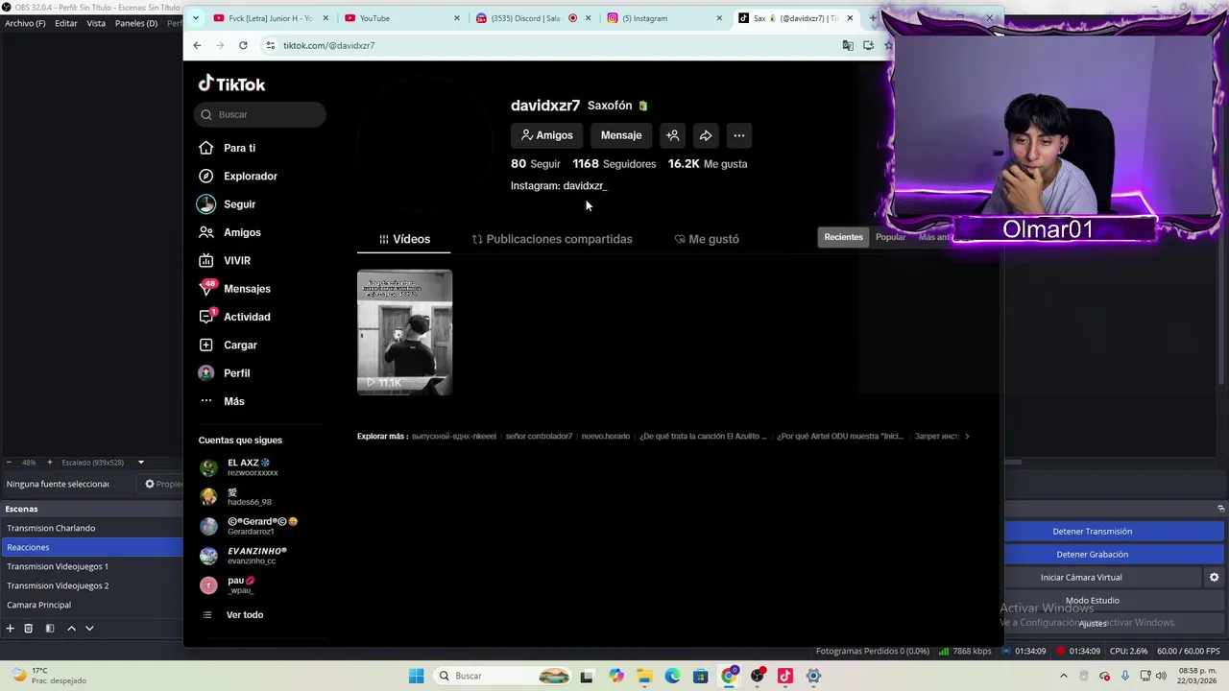Open translate page icon in address bar
This screenshot has height=691, width=1229.
click(847, 45)
